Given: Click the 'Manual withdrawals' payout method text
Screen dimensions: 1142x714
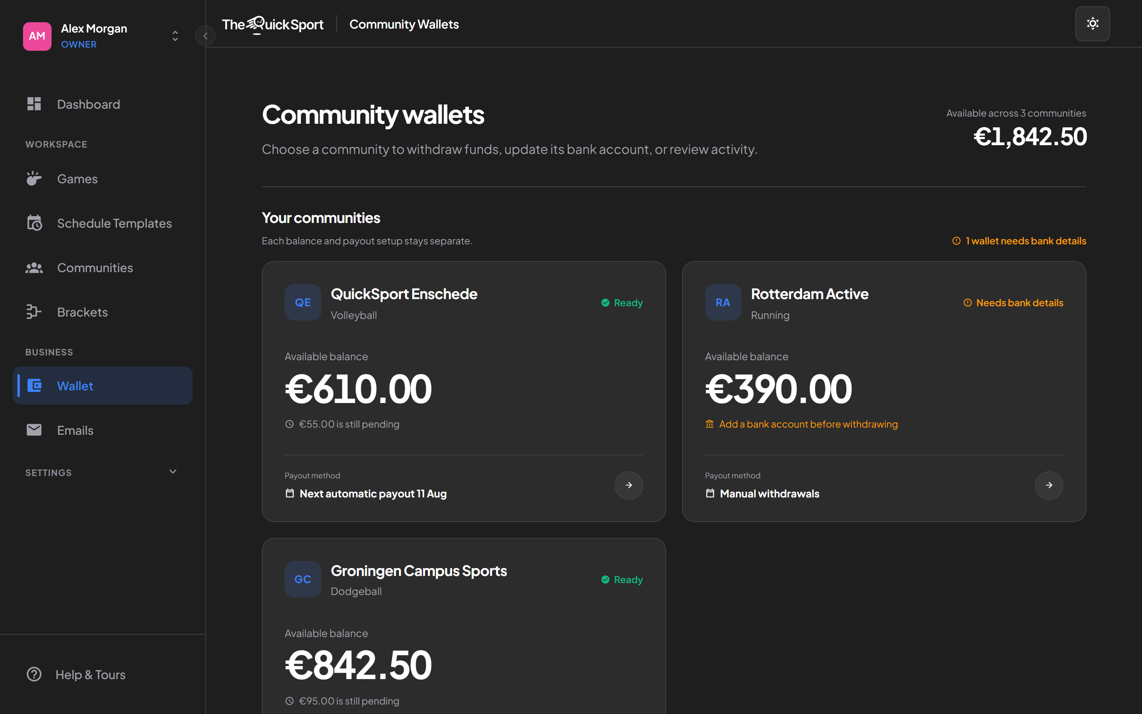Looking at the screenshot, I should (x=770, y=493).
